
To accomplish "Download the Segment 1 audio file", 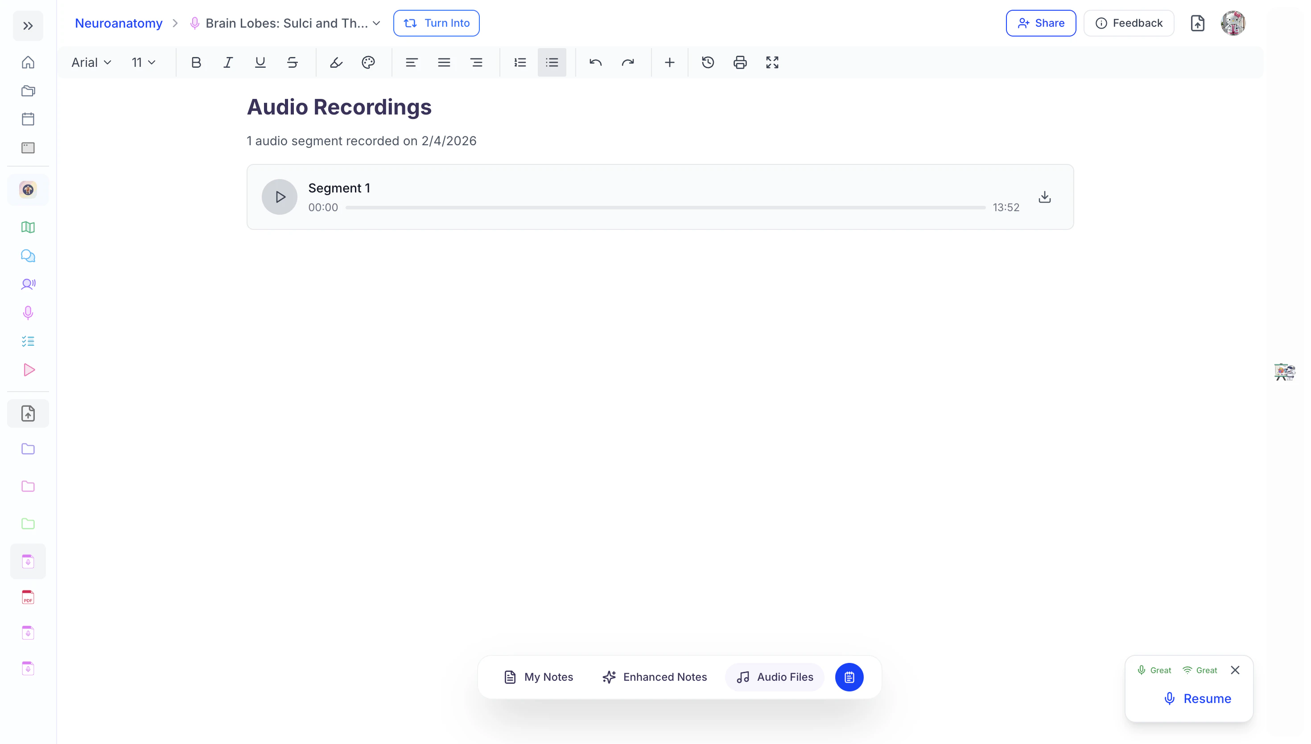I will click(x=1044, y=197).
